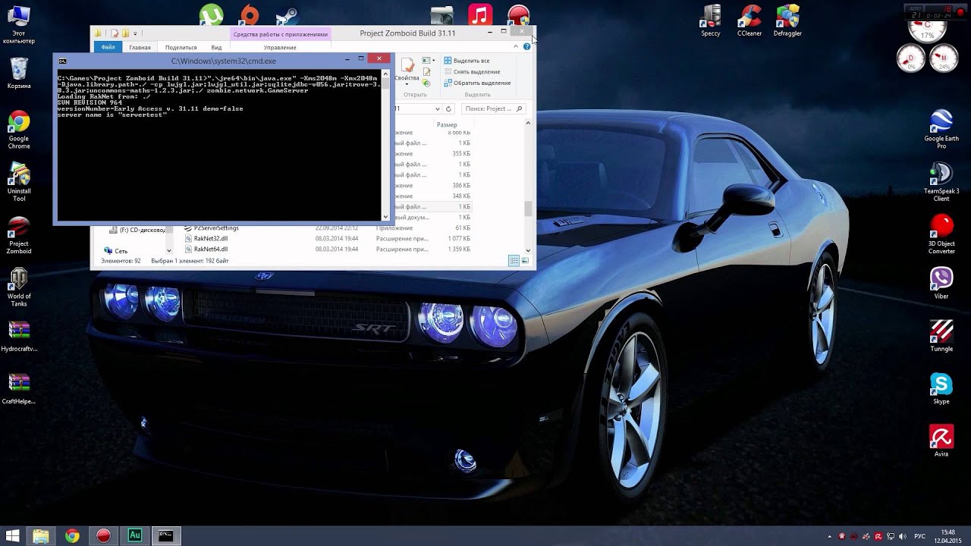Collapse the Explorer ribbon chevron
This screenshot has width=971, height=546.
pos(516,47)
